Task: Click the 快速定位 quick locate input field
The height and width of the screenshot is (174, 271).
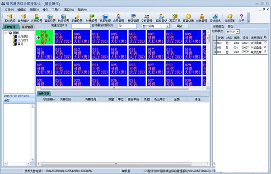Action: 81,26
